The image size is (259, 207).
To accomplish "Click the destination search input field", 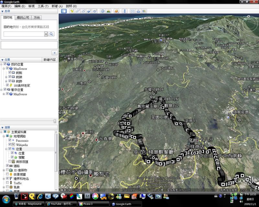I will tap(23, 34).
